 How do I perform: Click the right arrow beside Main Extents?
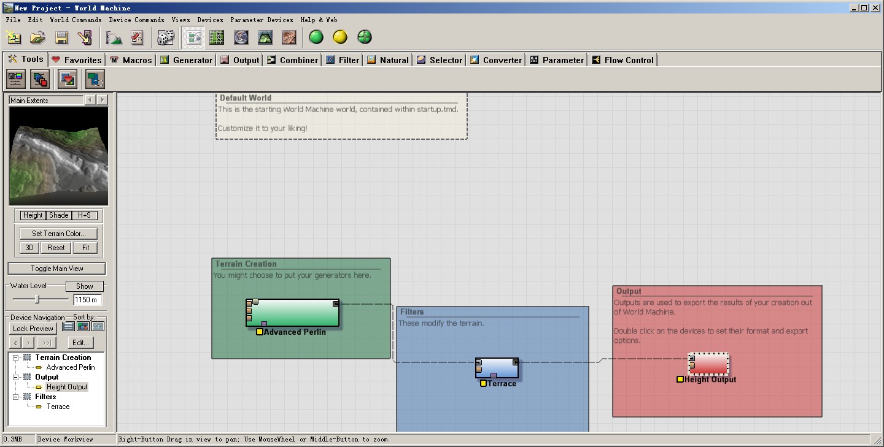(102, 100)
